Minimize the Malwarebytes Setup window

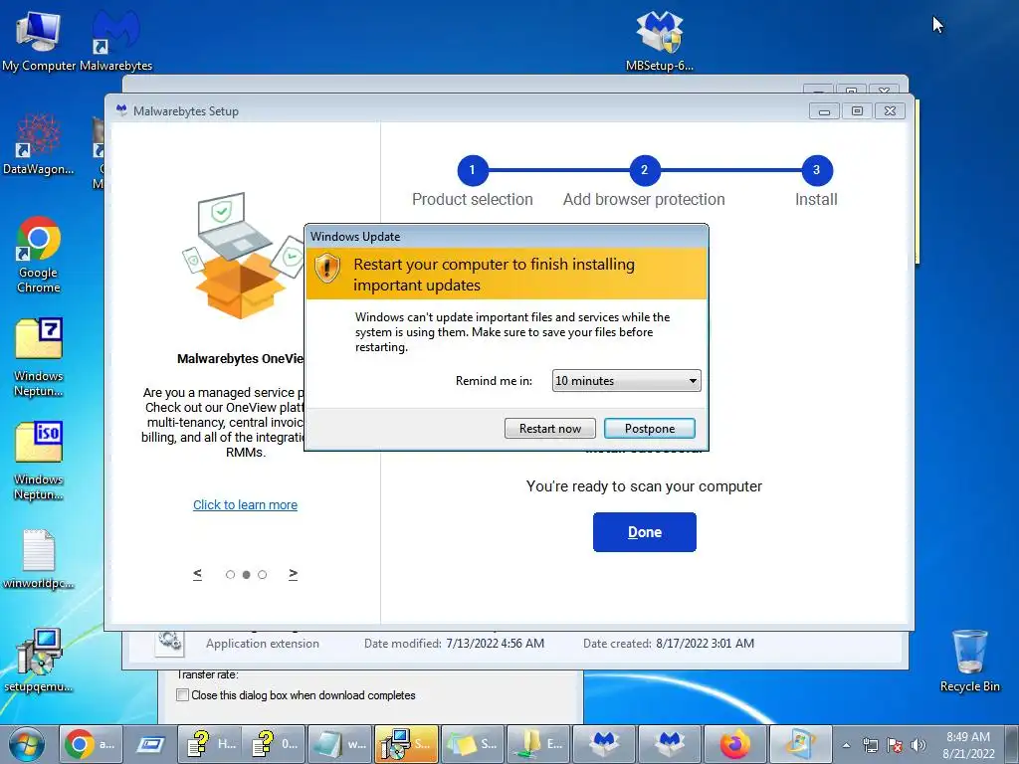pyautogui.click(x=824, y=111)
